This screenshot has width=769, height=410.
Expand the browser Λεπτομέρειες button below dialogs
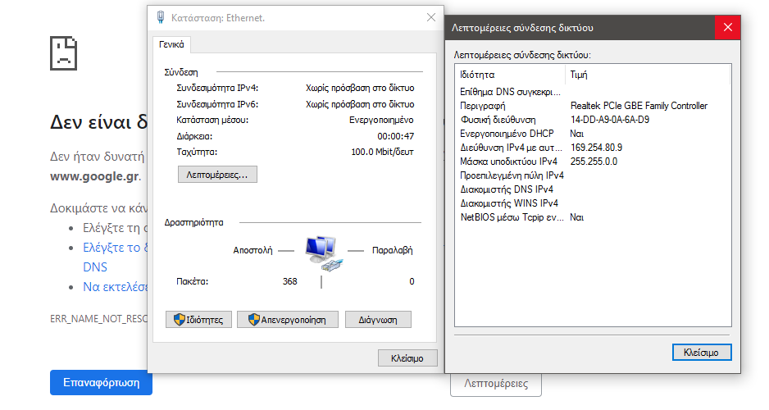(x=496, y=384)
